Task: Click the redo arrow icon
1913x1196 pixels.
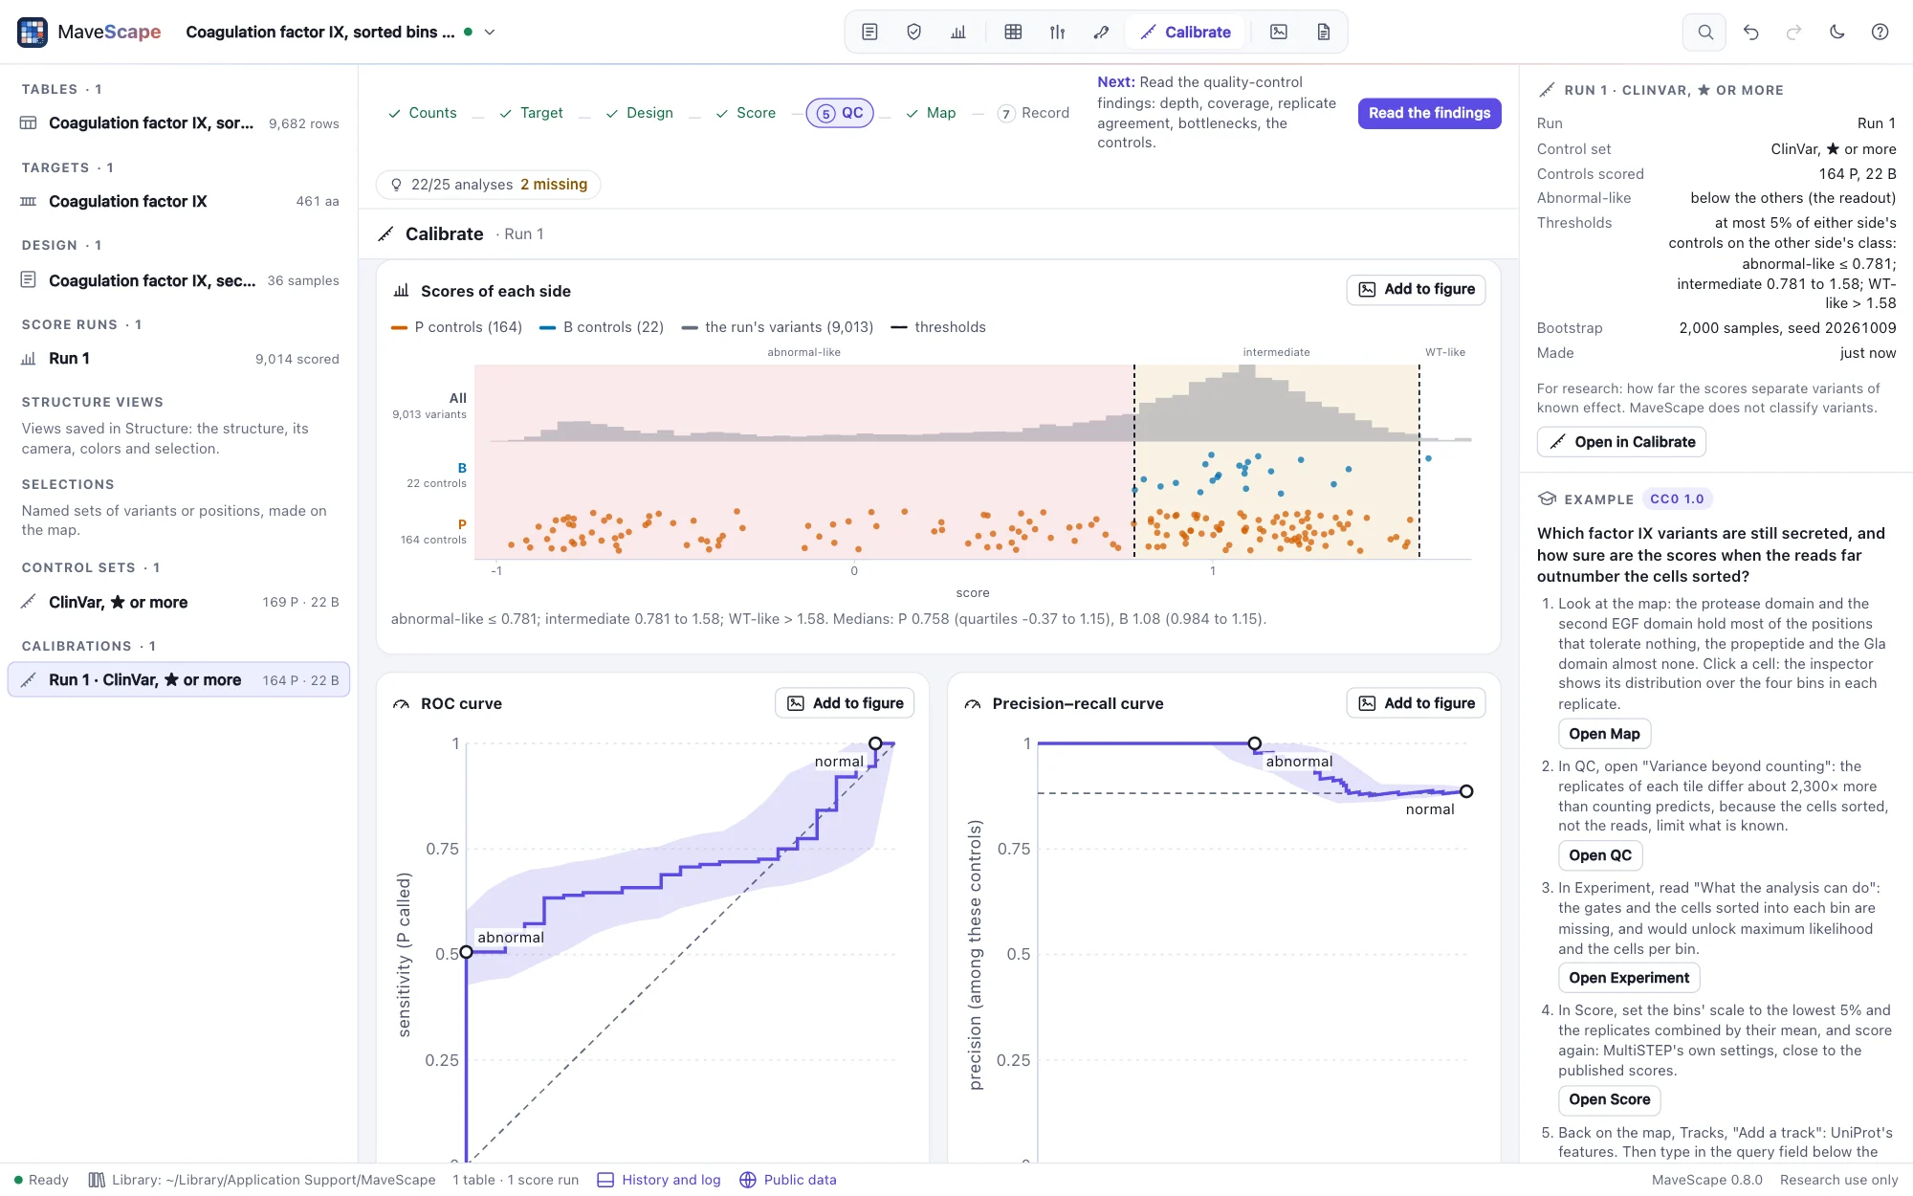Action: [x=1793, y=32]
